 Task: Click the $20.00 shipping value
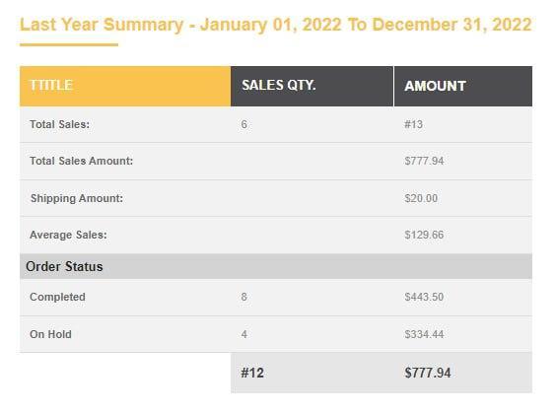click(x=421, y=198)
